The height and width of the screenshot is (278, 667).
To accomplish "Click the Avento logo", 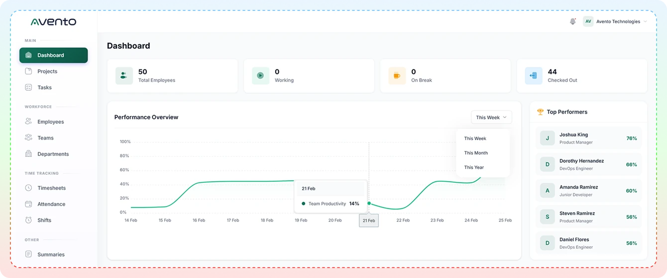I will [53, 22].
